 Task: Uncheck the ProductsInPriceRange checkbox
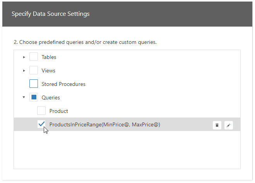click(x=41, y=124)
